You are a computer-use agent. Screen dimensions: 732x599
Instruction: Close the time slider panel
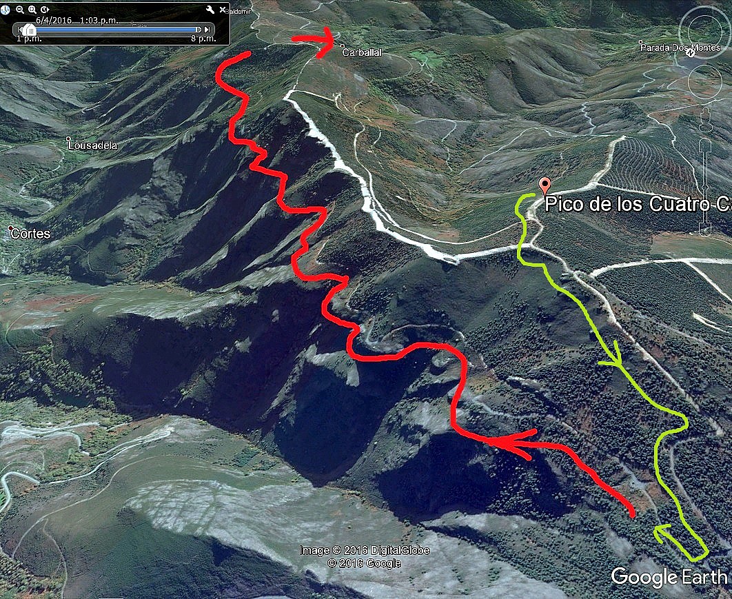[x=223, y=10]
